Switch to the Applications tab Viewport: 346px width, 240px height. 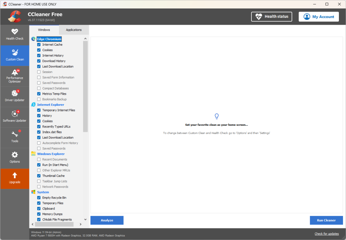point(74,30)
